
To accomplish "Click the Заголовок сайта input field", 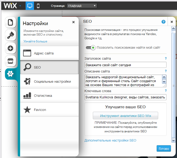I will pyautogui.click(x=125, y=65).
